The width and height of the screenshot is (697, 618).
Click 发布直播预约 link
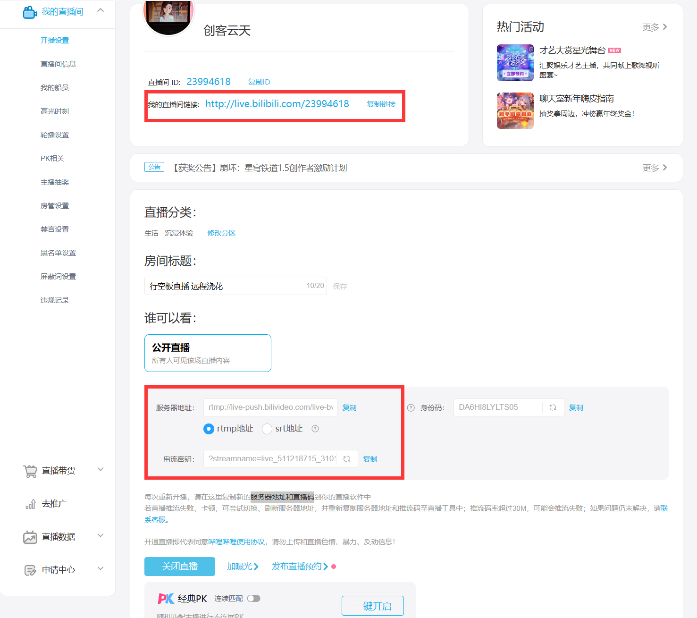[300, 567]
